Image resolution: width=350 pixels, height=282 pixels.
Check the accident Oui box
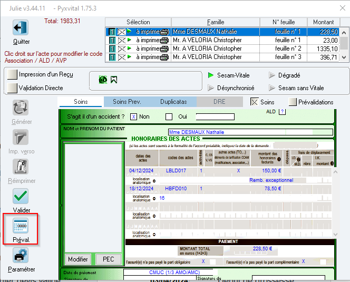169,117
